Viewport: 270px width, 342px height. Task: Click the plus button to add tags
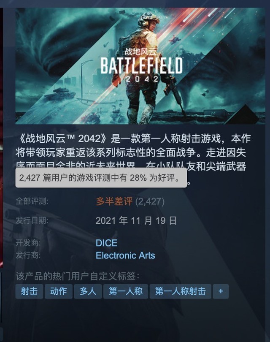221,291
